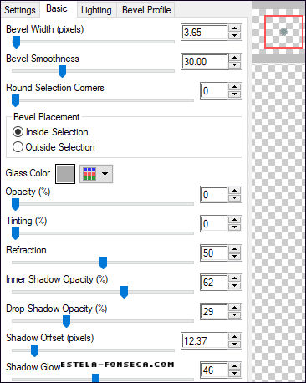Increase Tinting percentage using up spinner

(x=235, y=220)
